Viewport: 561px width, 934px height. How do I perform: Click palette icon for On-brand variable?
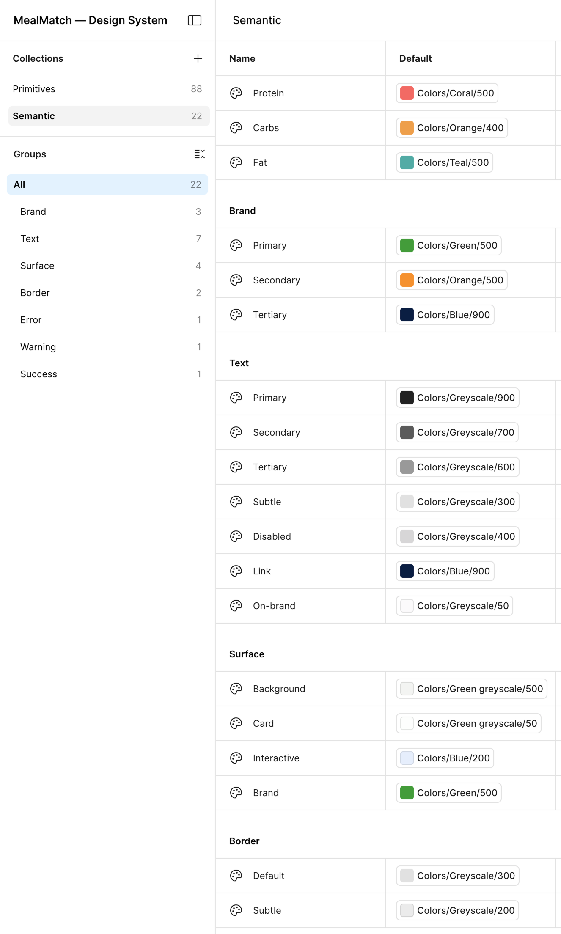coord(236,606)
